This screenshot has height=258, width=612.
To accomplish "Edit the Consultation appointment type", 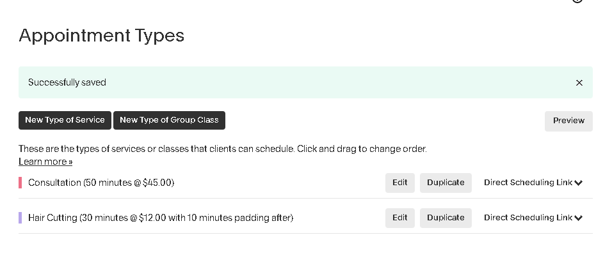I will coord(399,183).
